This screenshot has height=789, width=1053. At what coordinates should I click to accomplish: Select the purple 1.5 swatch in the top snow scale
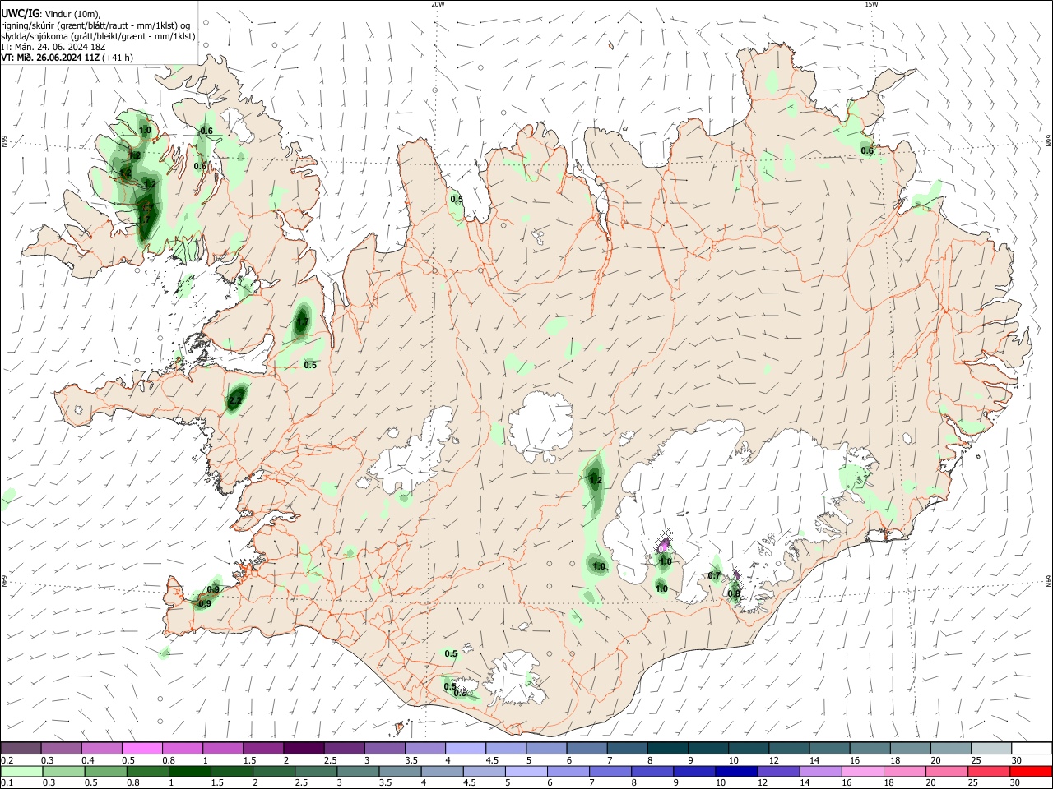263,748
